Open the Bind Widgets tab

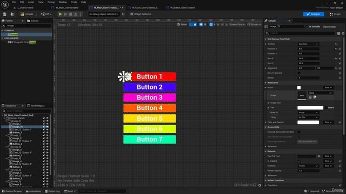tap(36, 106)
